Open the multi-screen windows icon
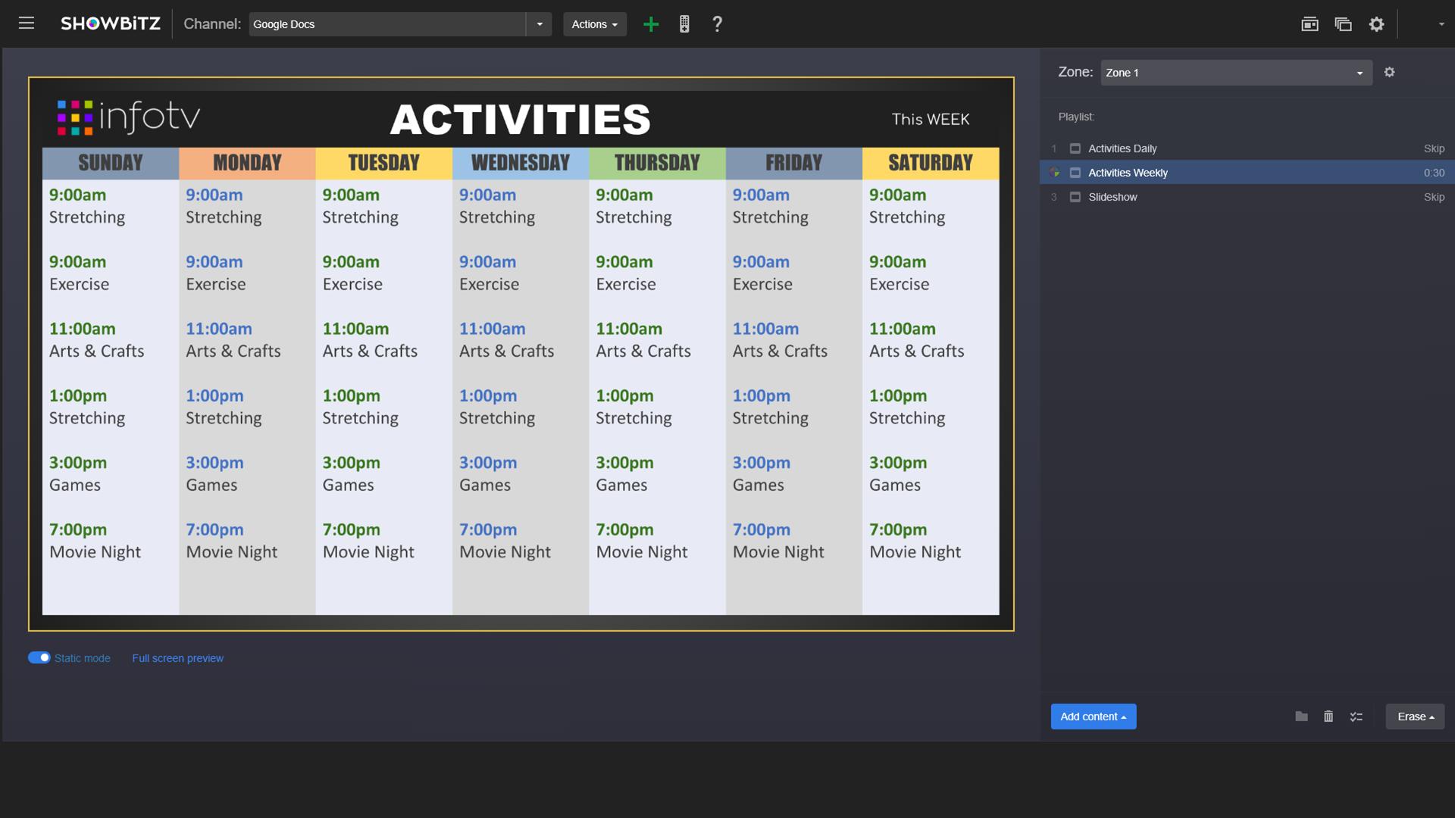The image size is (1455, 818). tap(1343, 24)
